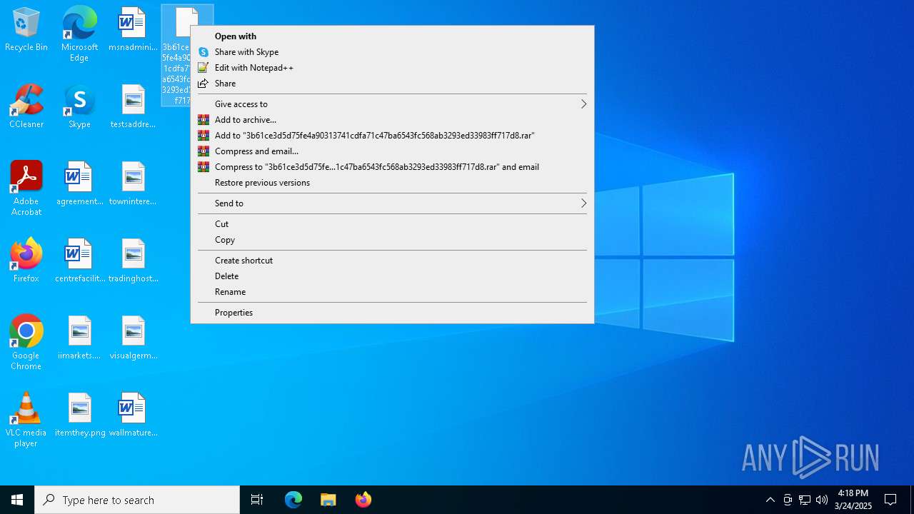
Task: Select the Firefox desktop shortcut
Action: pyautogui.click(x=26, y=261)
